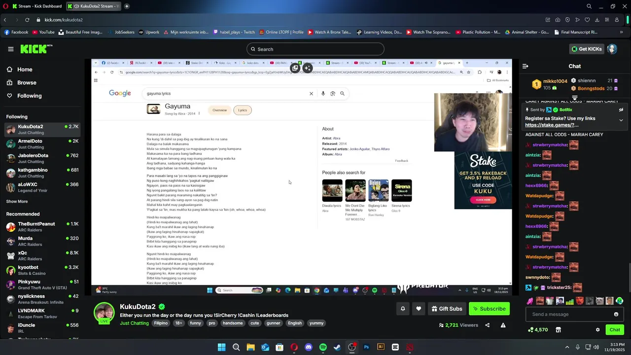
Task: Open xQc's recommended channel
Action: [43, 255]
